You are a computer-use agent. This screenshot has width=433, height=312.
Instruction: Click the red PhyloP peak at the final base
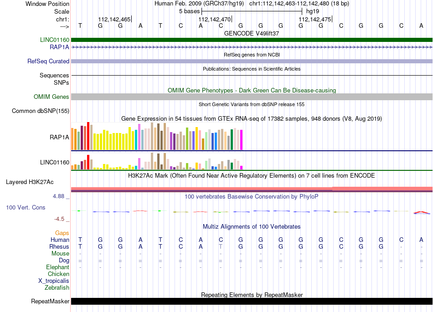pyautogui.click(x=422, y=212)
